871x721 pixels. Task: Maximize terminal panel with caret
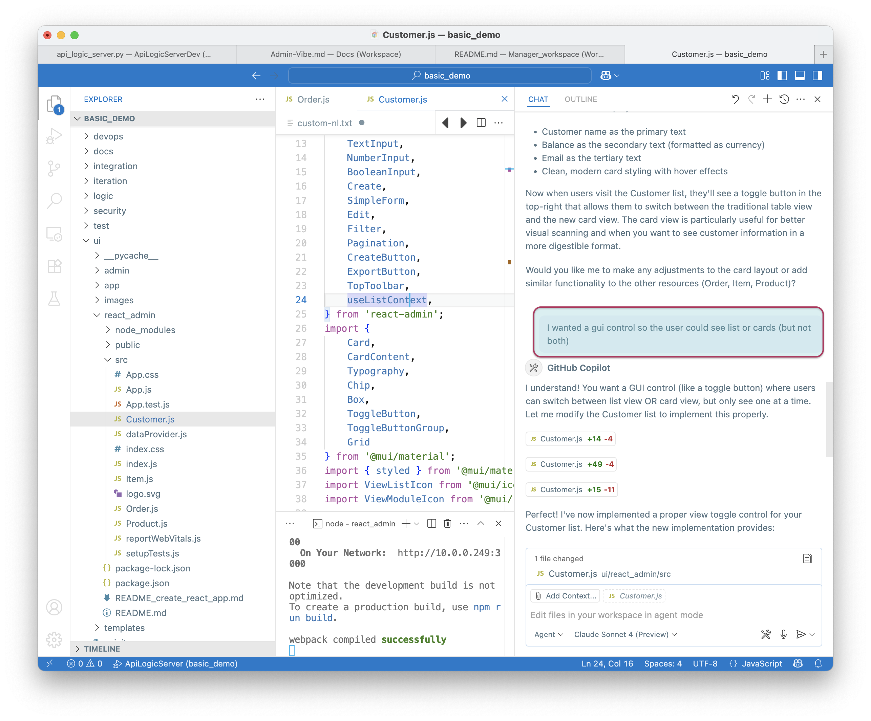[481, 523]
